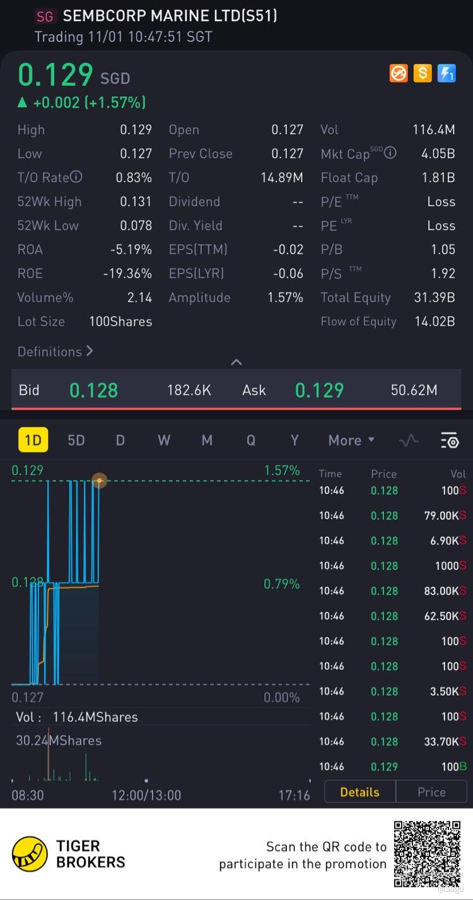The height and width of the screenshot is (900, 473).
Task: Switch to weekly W chart
Action: pos(164,441)
